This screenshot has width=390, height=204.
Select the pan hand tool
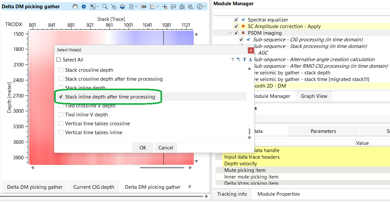(75, 7)
